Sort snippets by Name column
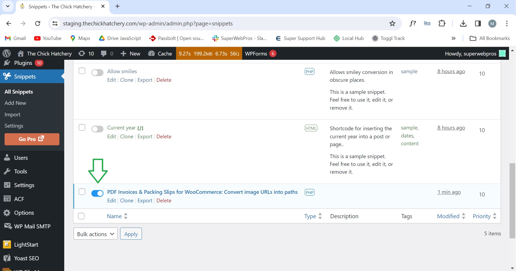The image size is (516, 271). [x=117, y=216]
